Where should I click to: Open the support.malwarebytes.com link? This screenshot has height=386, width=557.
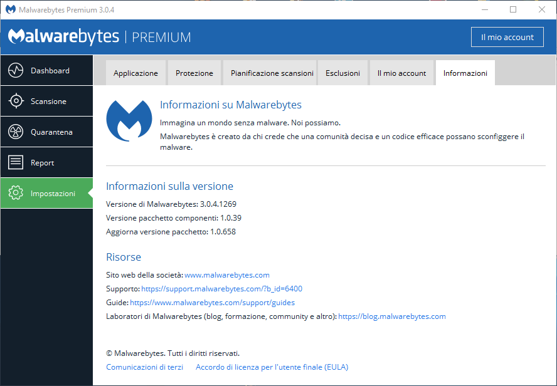[x=221, y=289]
